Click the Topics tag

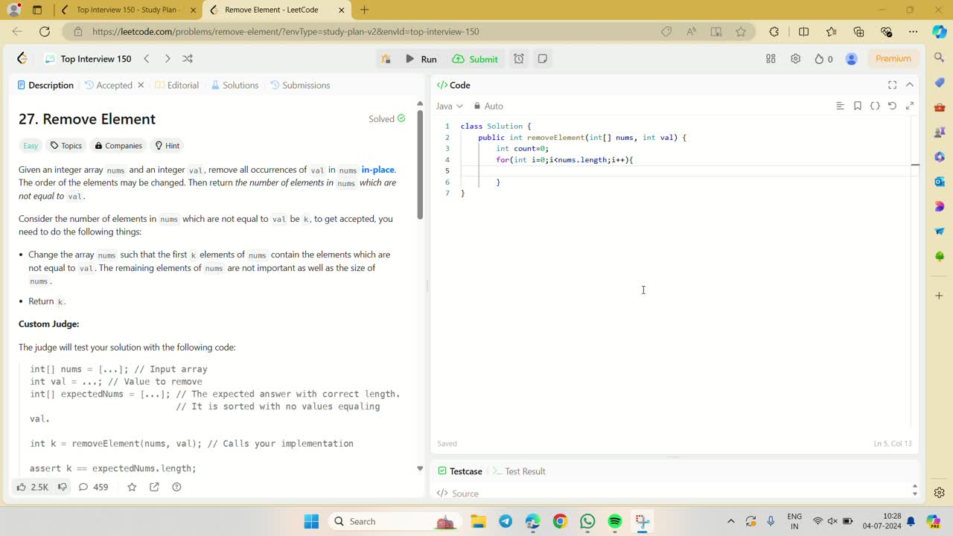66,145
